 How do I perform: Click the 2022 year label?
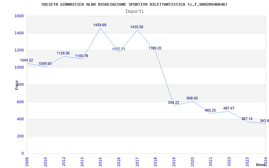pyautogui.click(x=229, y=162)
